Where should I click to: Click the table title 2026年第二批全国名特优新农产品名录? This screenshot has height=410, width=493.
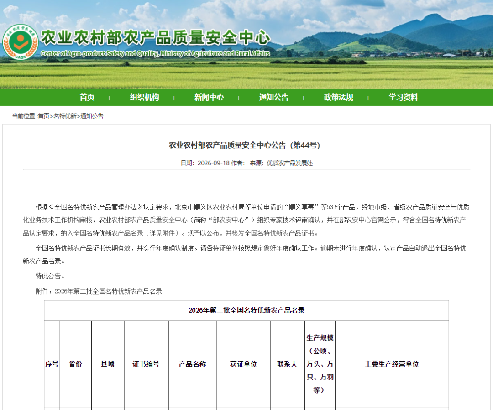(x=246, y=311)
